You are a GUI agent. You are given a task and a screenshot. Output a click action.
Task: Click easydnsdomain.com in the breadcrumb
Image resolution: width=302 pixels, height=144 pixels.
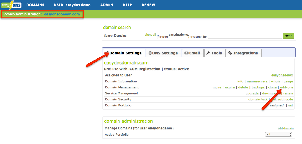click(x=62, y=14)
